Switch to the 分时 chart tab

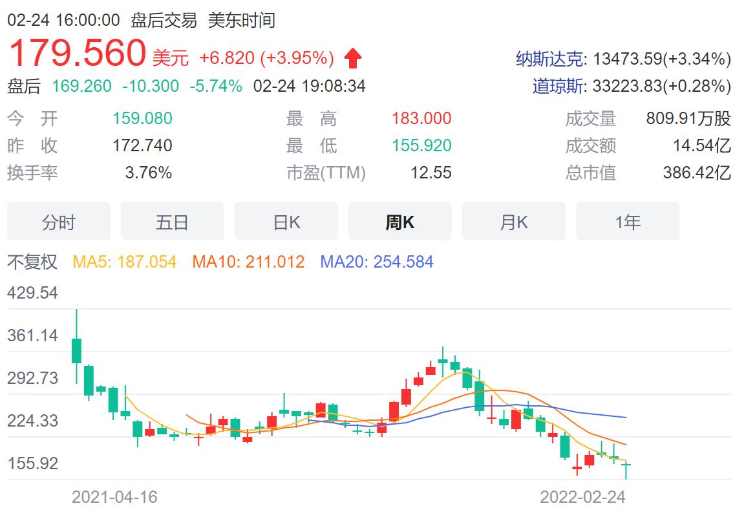tap(59, 222)
